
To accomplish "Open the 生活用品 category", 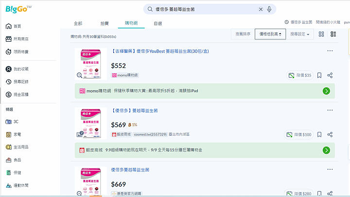I will 17,147.
